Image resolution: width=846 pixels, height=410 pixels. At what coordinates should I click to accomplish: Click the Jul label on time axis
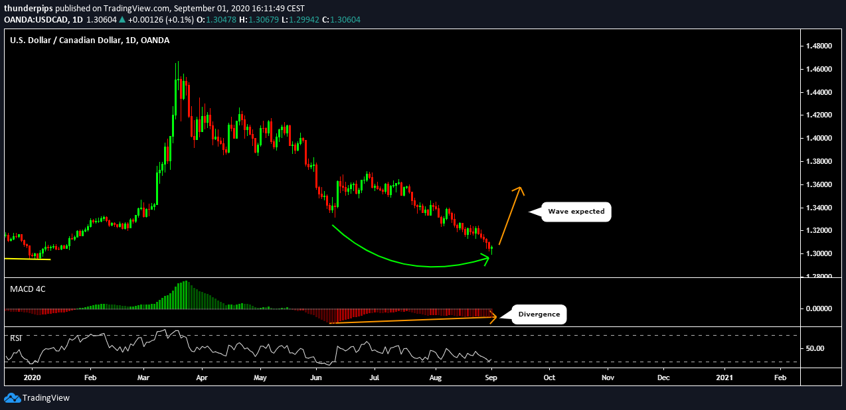[x=373, y=377]
